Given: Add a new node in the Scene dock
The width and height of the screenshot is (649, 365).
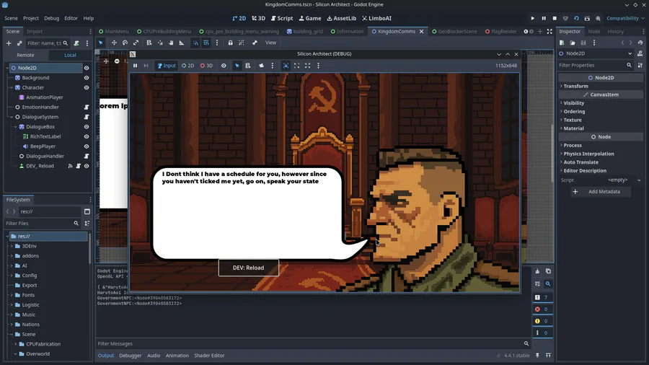Looking at the screenshot, I should coord(9,43).
